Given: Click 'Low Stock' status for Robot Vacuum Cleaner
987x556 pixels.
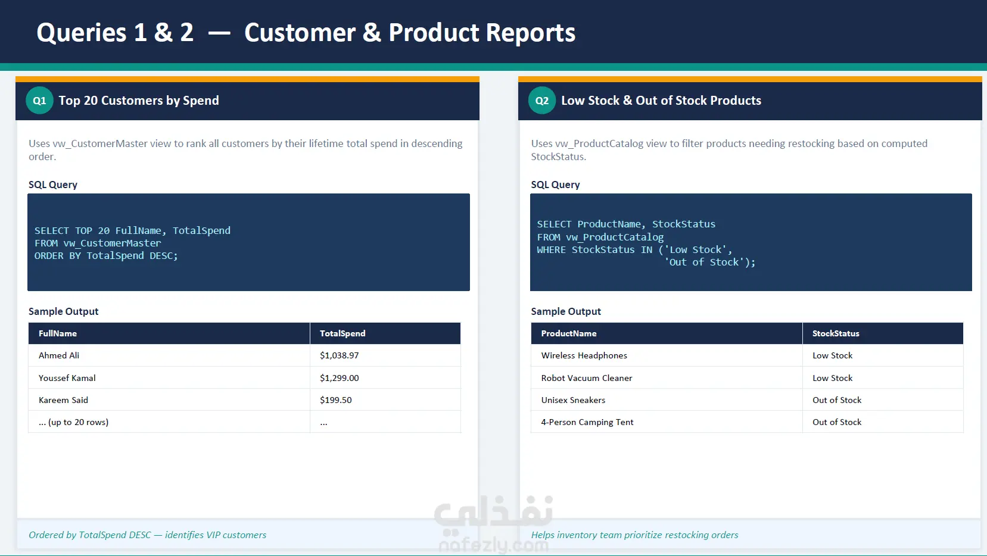Looking at the screenshot, I should point(883,378).
